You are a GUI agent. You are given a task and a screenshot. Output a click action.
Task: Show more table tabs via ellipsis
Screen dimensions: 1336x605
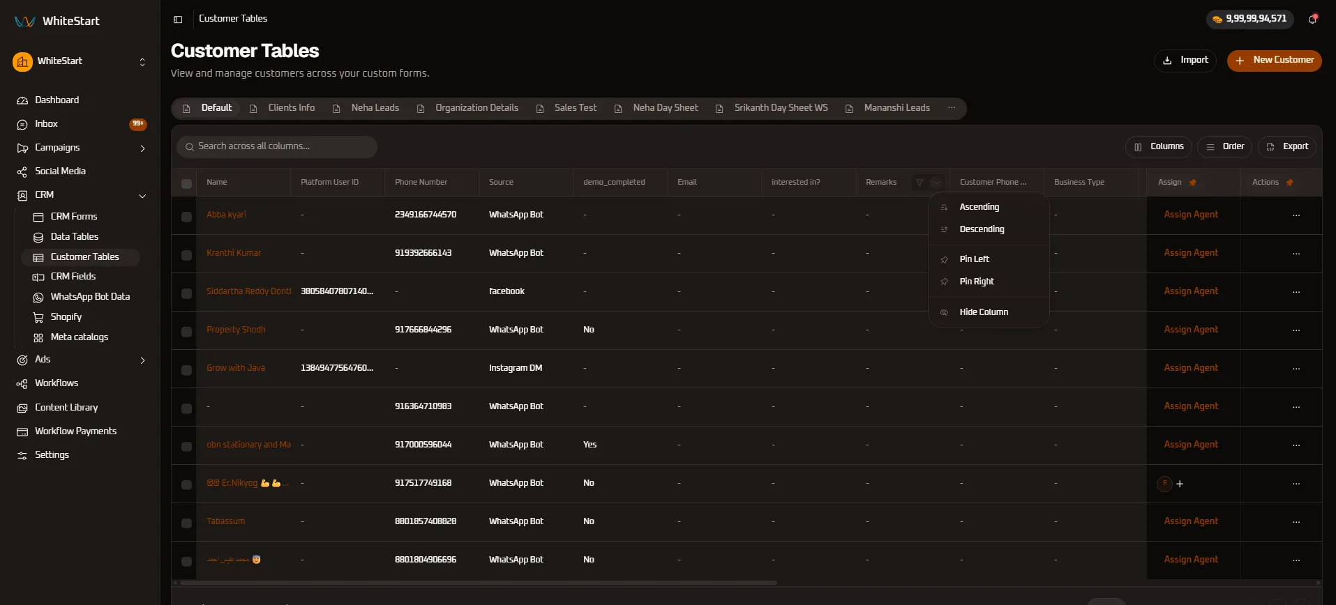click(x=952, y=108)
